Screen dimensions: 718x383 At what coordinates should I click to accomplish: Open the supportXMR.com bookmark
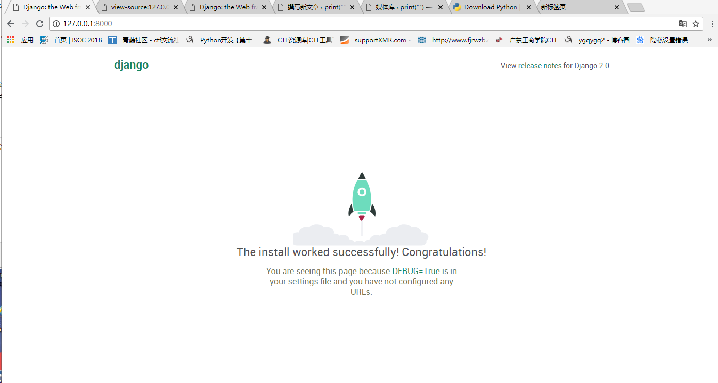coord(375,40)
